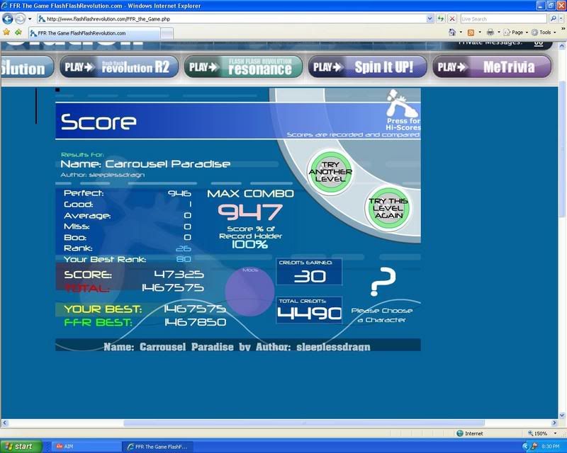The height and width of the screenshot is (453, 567).
Task: Click the Home icon in command bar
Action: (452, 33)
